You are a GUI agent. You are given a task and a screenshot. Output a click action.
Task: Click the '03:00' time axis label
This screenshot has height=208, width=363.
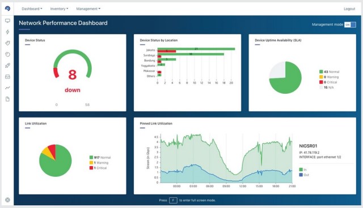[x=193, y=186]
